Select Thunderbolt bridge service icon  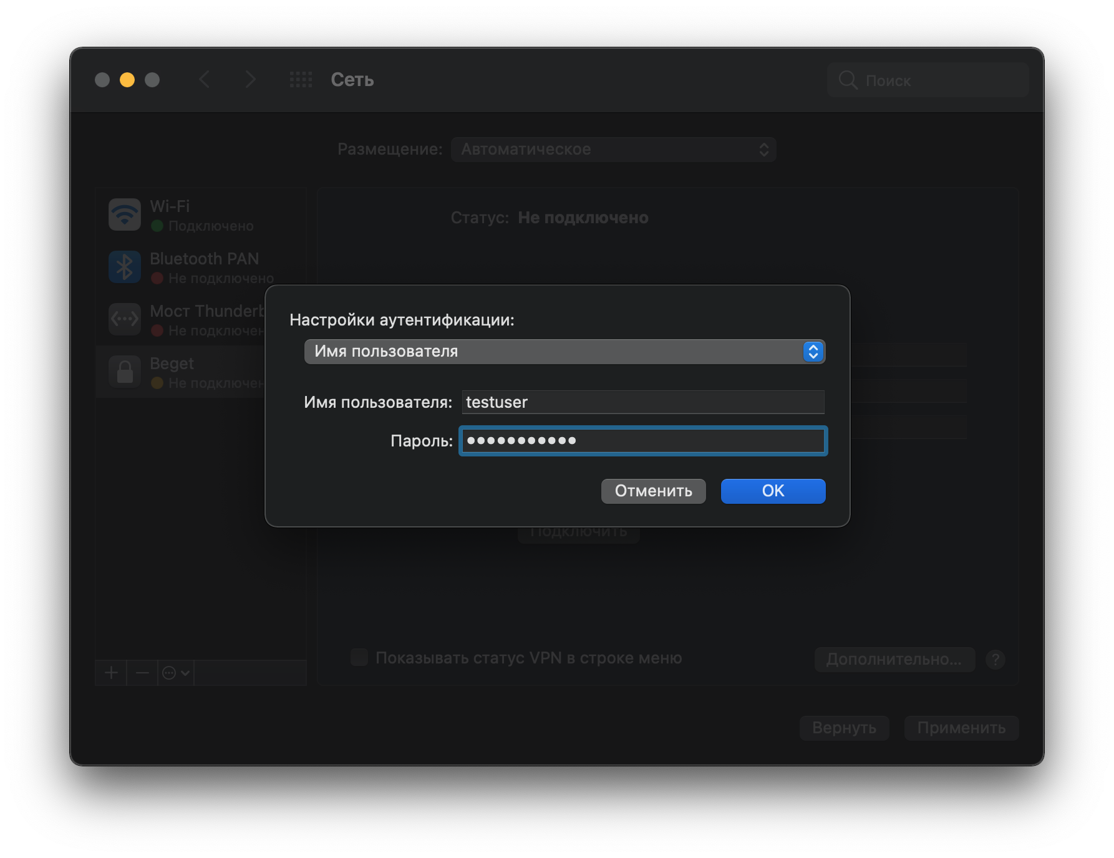[125, 320]
